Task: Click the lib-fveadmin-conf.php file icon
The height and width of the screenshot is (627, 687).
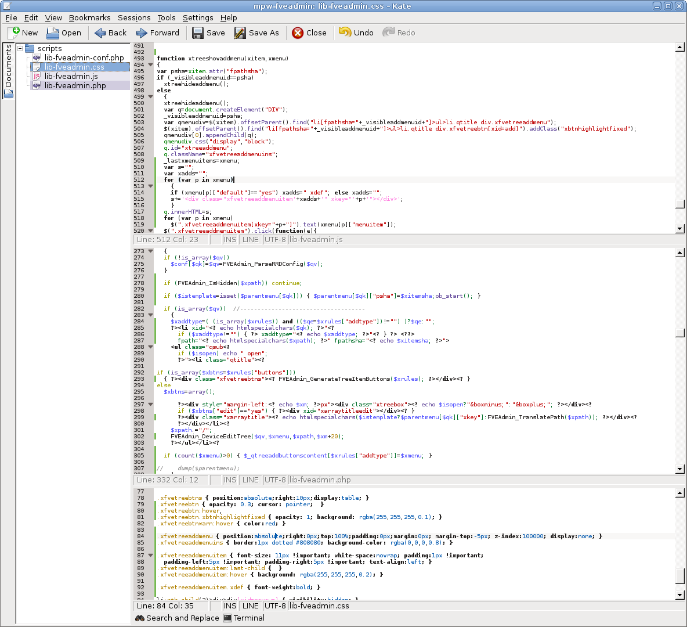Action: pyautogui.click(x=37, y=57)
